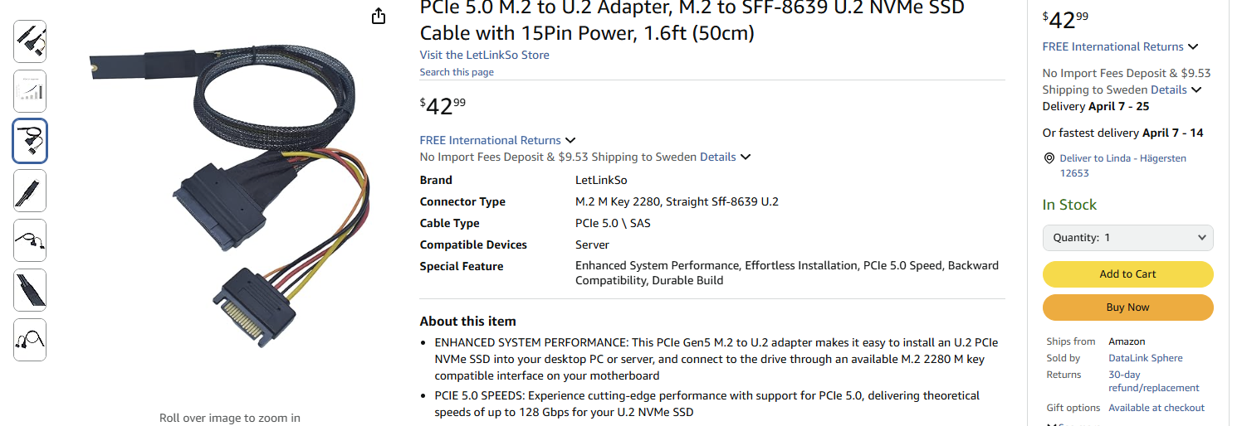
Task: Expand shipping Details chevron under main price
Action: click(746, 157)
